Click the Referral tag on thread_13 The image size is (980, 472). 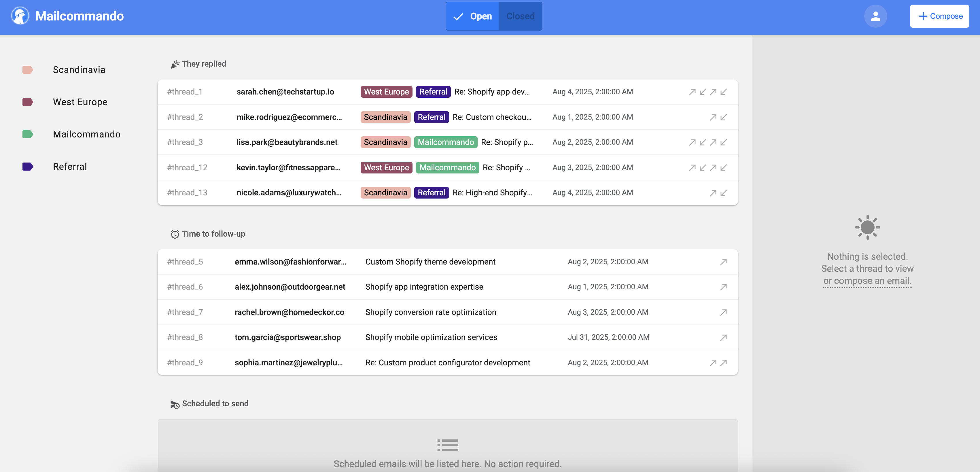tap(432, 192)
